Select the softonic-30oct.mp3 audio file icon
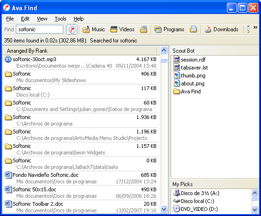261x216 pixels. 8,60
